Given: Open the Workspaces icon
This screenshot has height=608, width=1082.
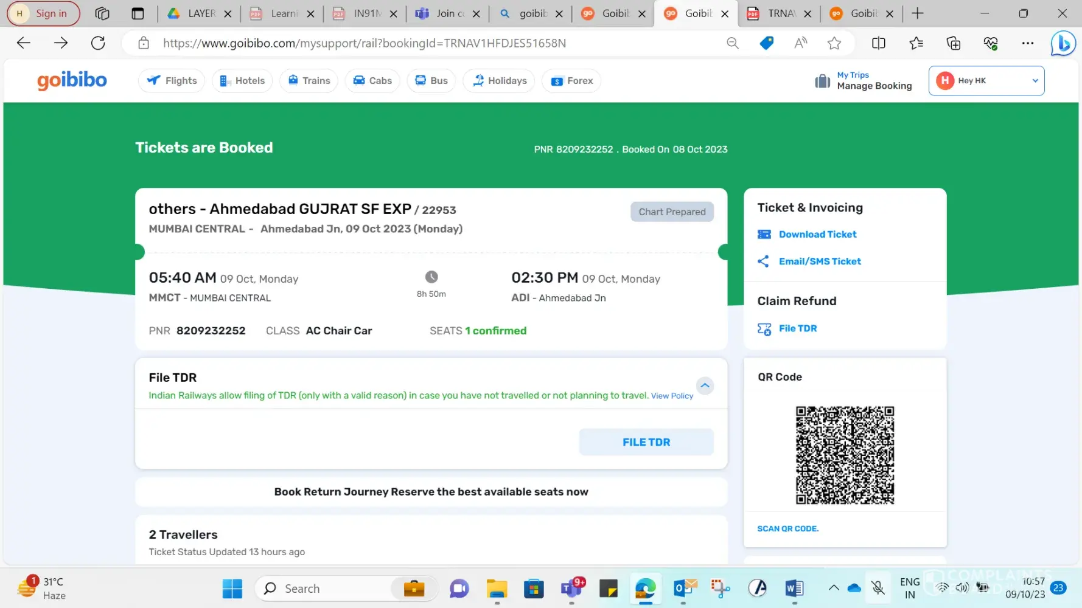Looking at the screenshot, I should click(x=102, y=13).
